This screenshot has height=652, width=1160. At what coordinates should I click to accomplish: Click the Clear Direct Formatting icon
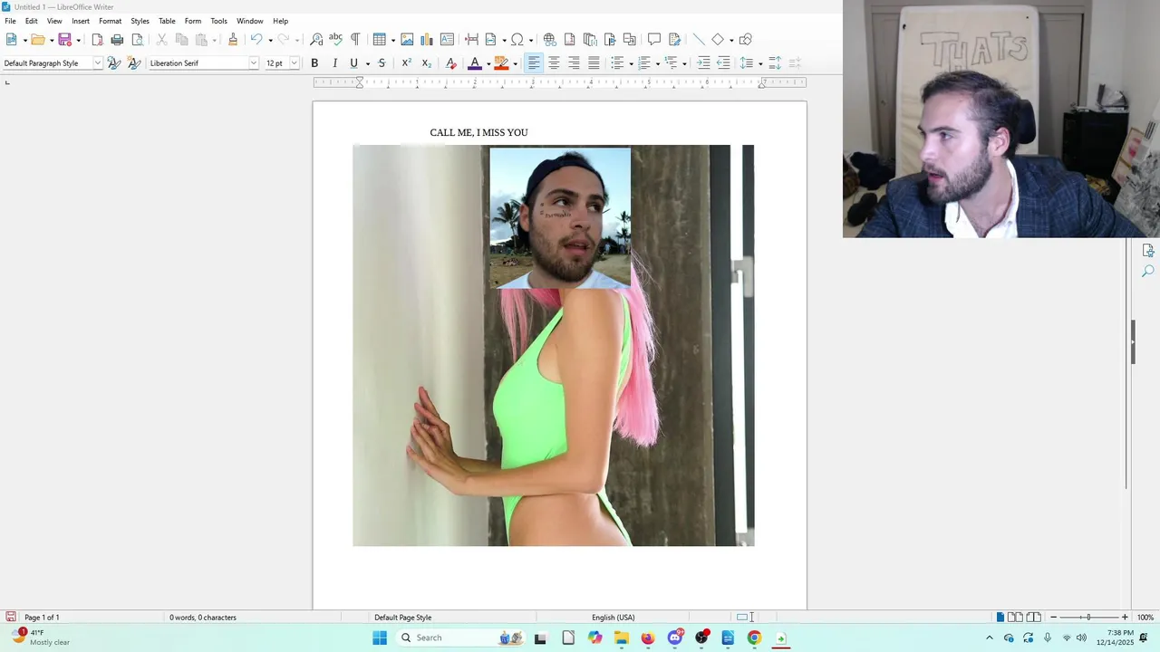coord(450,62)
